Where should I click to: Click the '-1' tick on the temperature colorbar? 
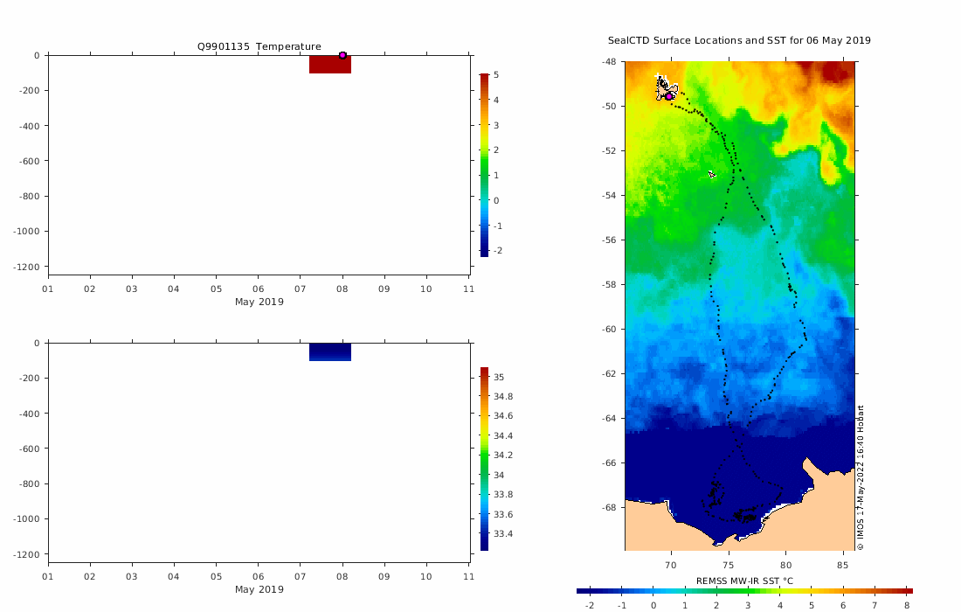pos(498,226)
